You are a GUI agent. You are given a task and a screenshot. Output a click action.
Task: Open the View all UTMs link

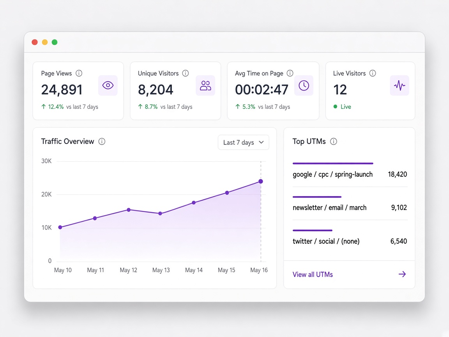pyautogui.click(x=313, y=275)
